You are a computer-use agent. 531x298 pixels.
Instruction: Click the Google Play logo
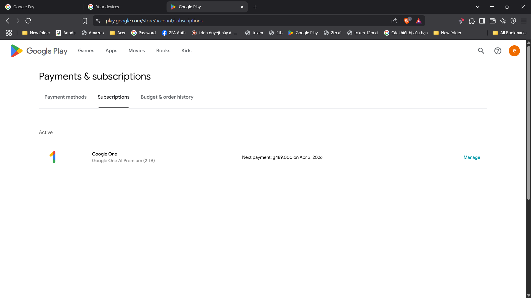(39, 51)
